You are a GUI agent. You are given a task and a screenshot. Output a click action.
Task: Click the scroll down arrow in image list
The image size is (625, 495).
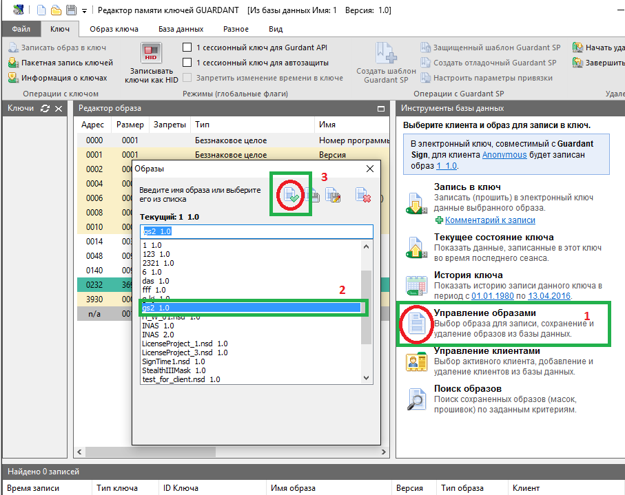tap(367, 378)
